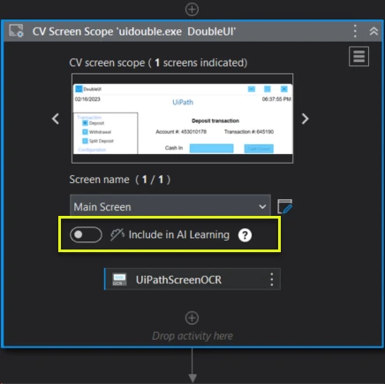Image resolution: width=385 pixels, height=384 pixels.
Task: Open the CV Screen Scope three-dot options menu
Action: [355, 31]
